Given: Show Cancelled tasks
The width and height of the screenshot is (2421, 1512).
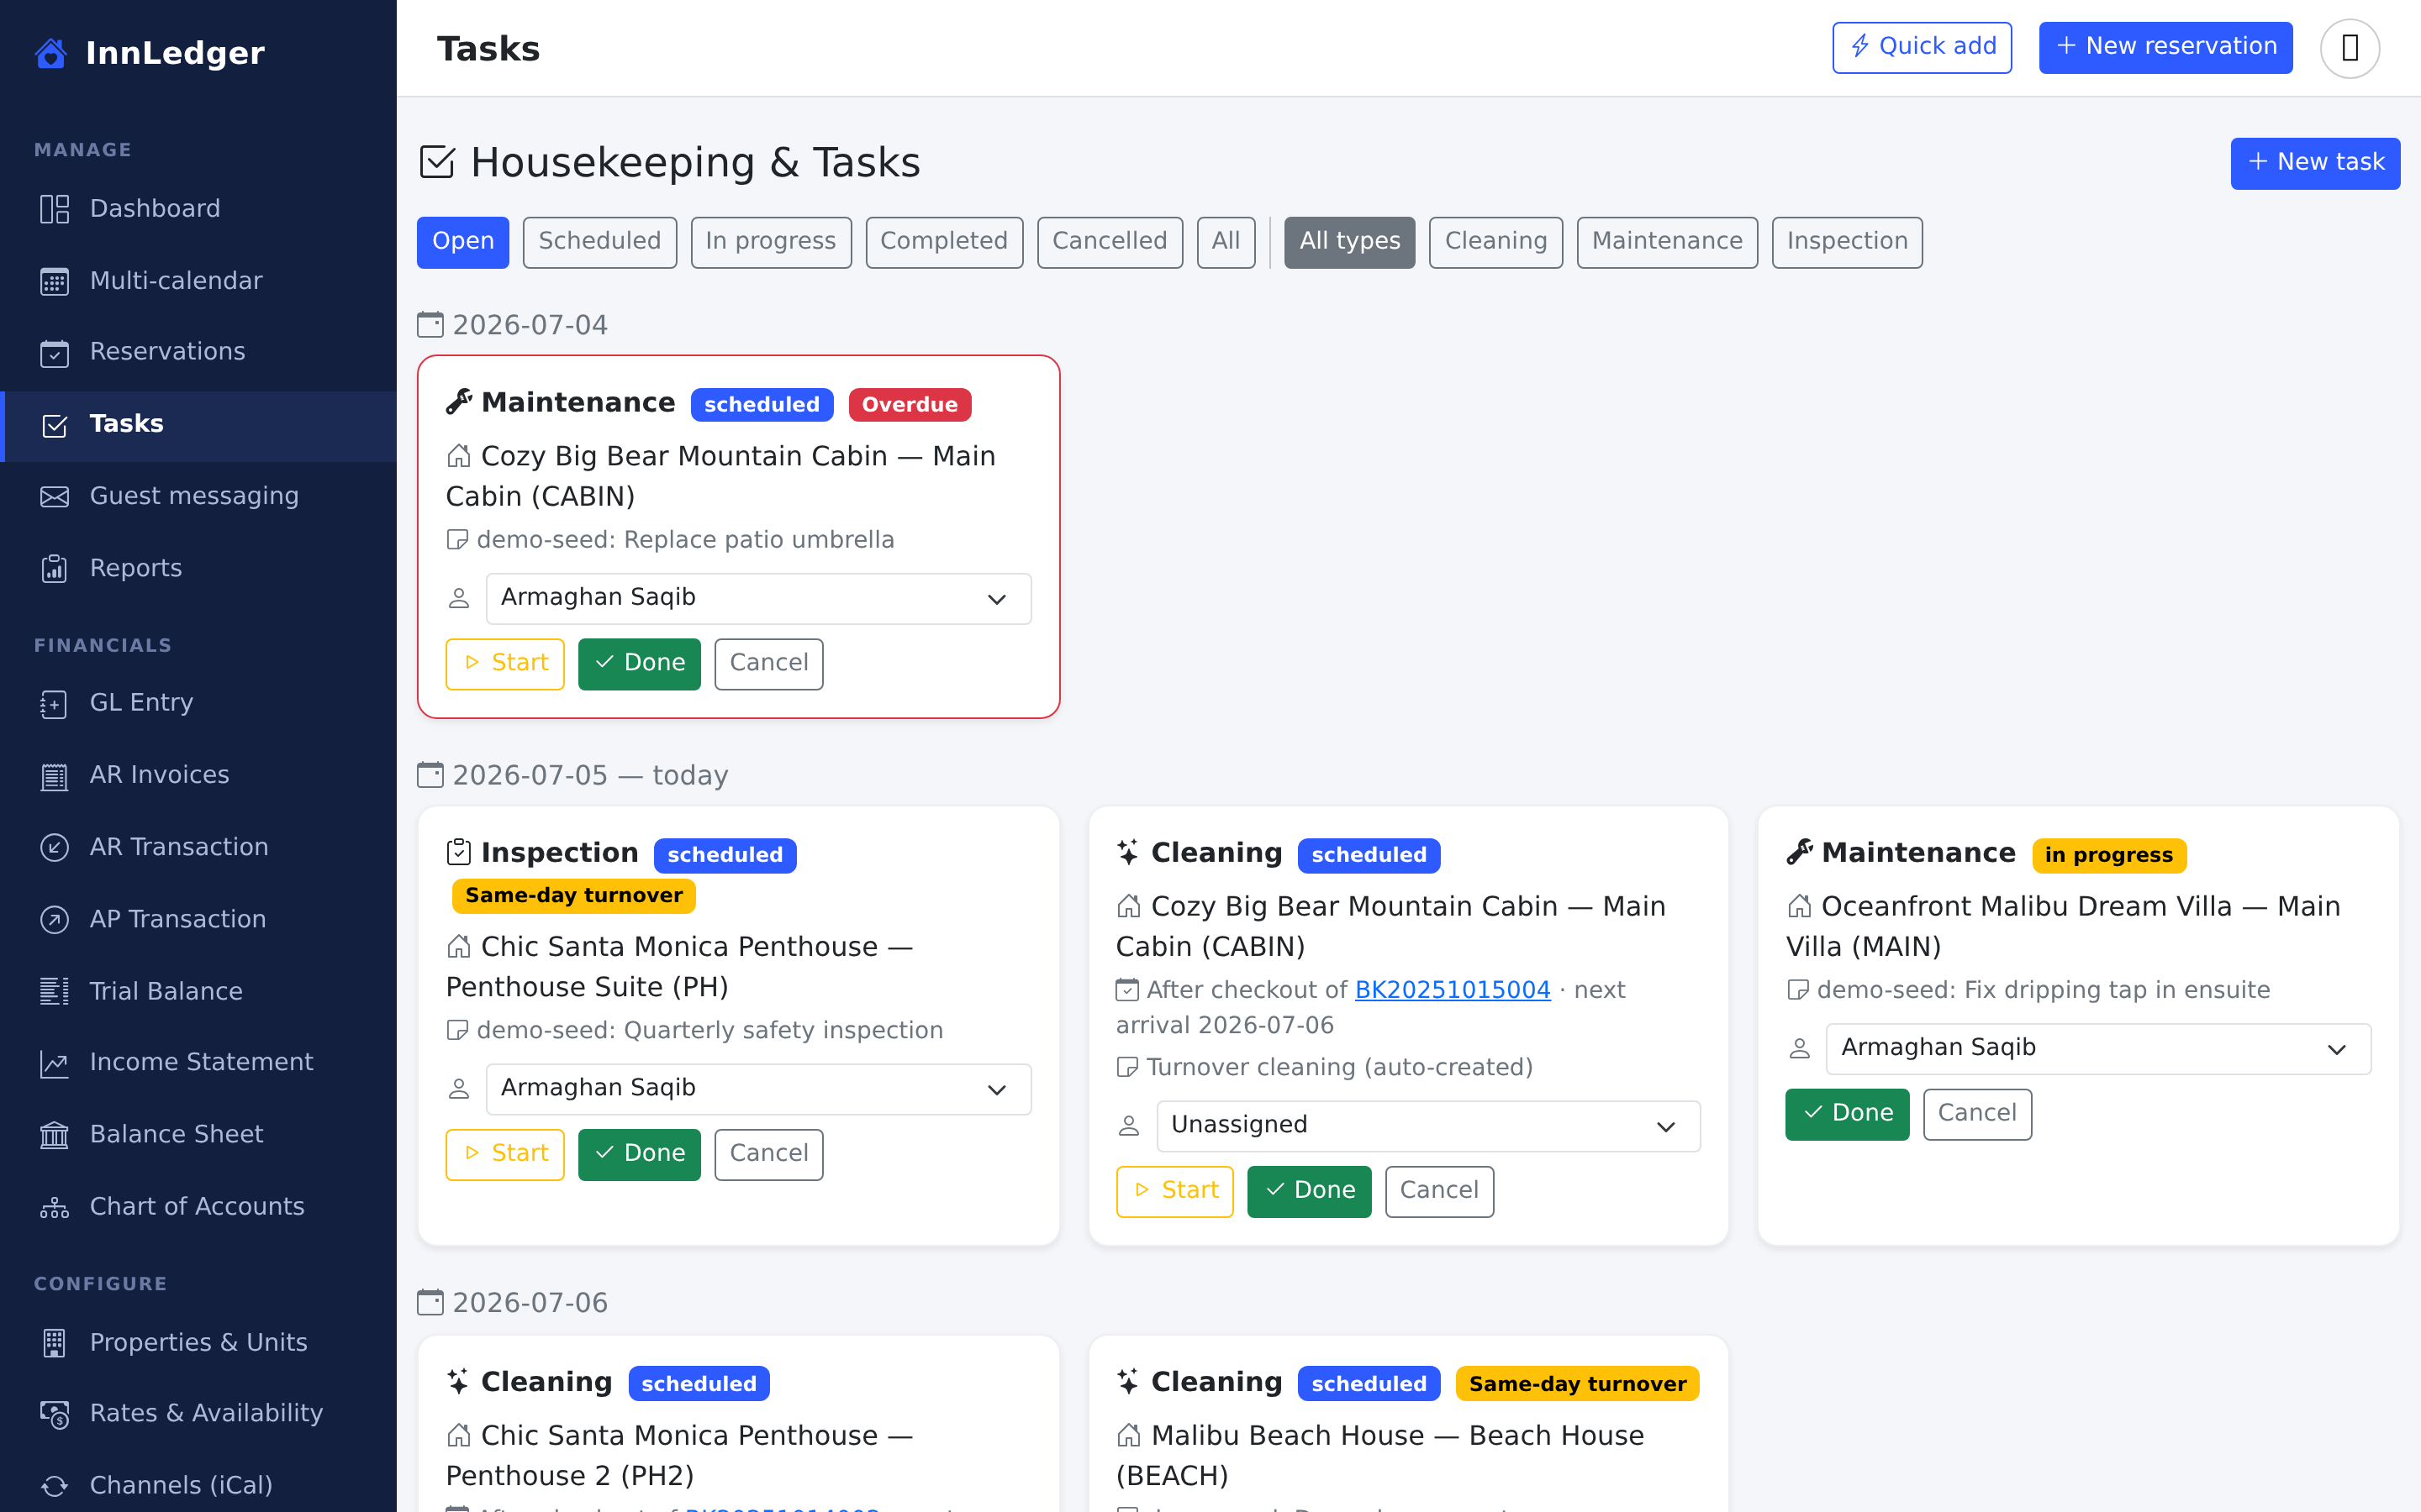Looking at the screenshot, I should [x=1110, y=242].
